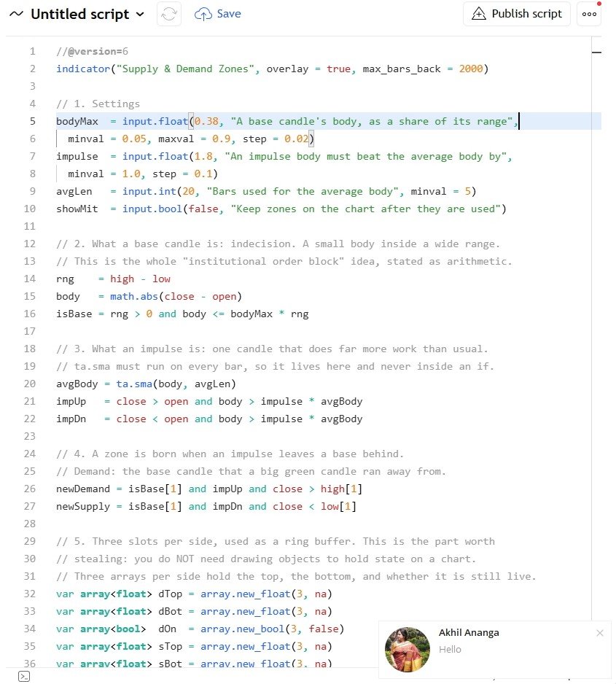Click line number 23 in the gutter

coord(30,436)
